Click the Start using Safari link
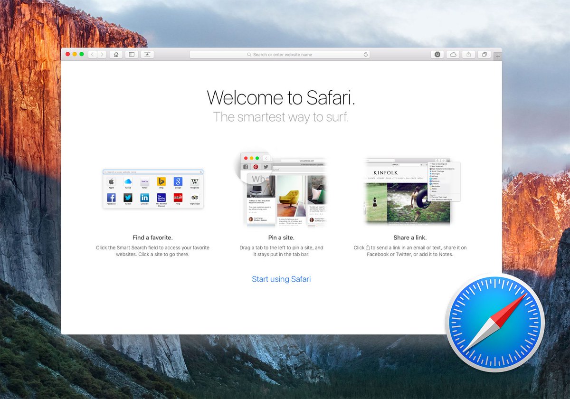Viewport: 570px width, 399px height. click(281, 279)
